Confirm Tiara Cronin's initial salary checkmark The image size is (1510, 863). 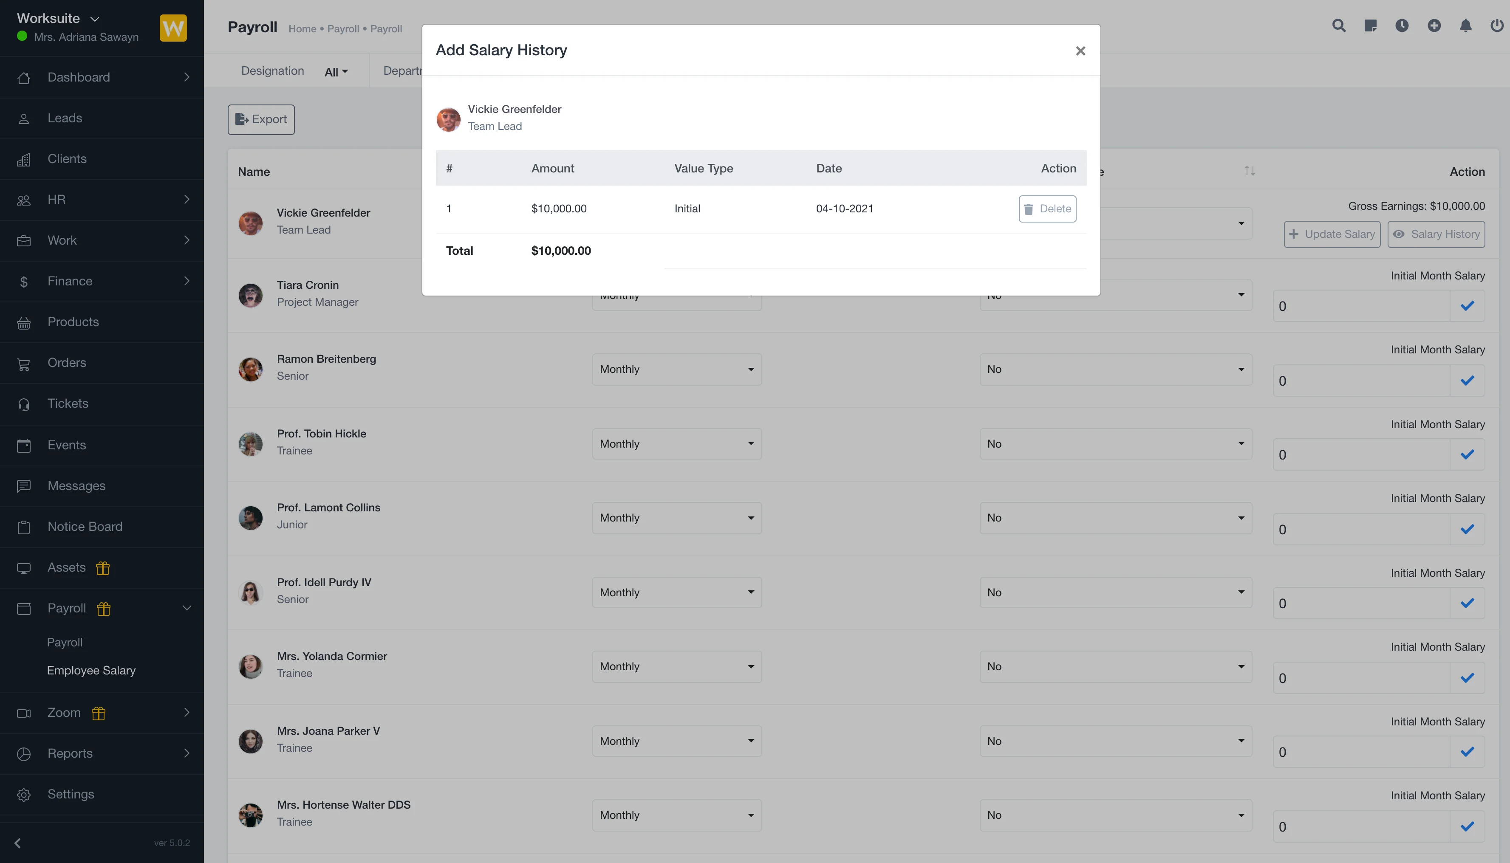pyautogui.click(x=1467, y=307)
